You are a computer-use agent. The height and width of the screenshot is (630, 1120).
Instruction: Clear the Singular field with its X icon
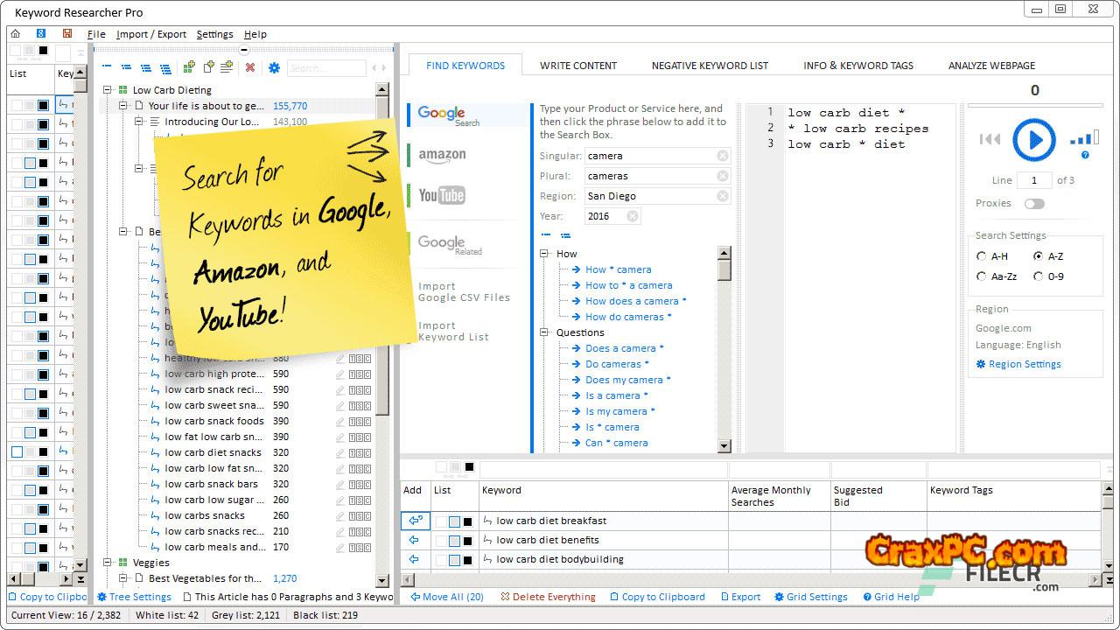click(x=723, y=156)
